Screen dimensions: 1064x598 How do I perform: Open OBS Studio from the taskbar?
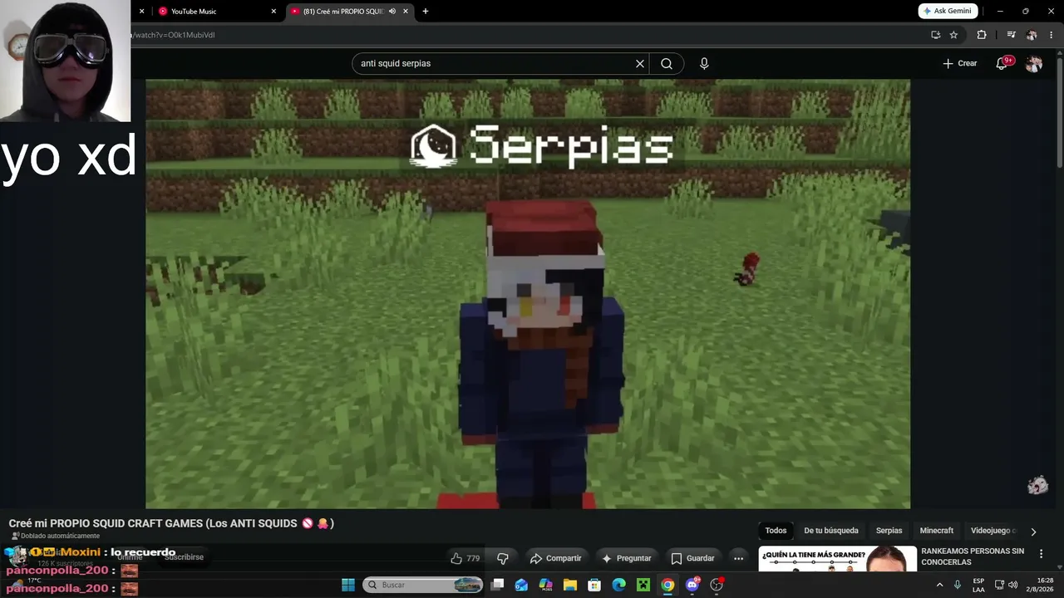point(717,585)
